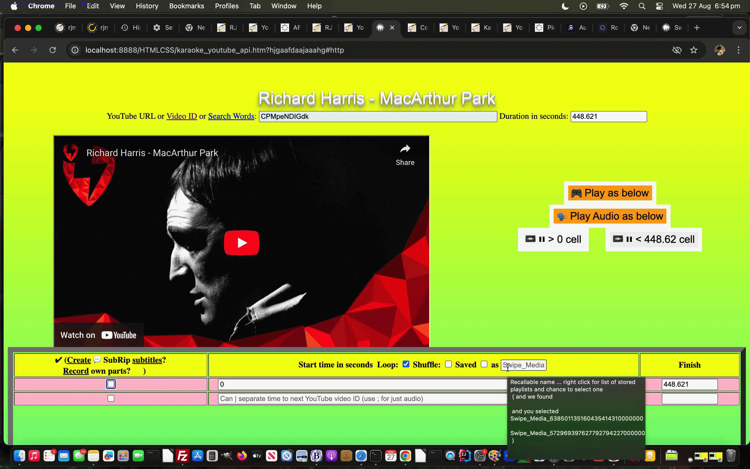The width and height of the screenshot is (750, 469).
Task: Click the channel logo in video
Action: coord(71,152)
